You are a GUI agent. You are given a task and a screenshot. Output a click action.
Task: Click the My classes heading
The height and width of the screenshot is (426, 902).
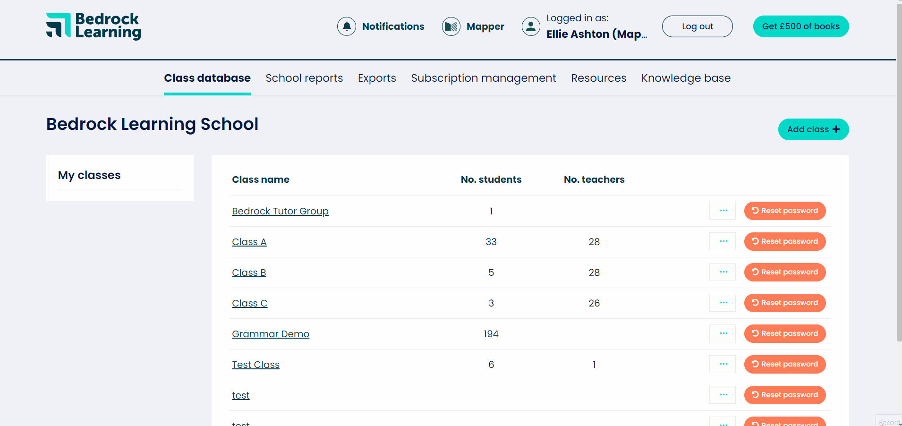pyautogui.click(x=89, y=175)
